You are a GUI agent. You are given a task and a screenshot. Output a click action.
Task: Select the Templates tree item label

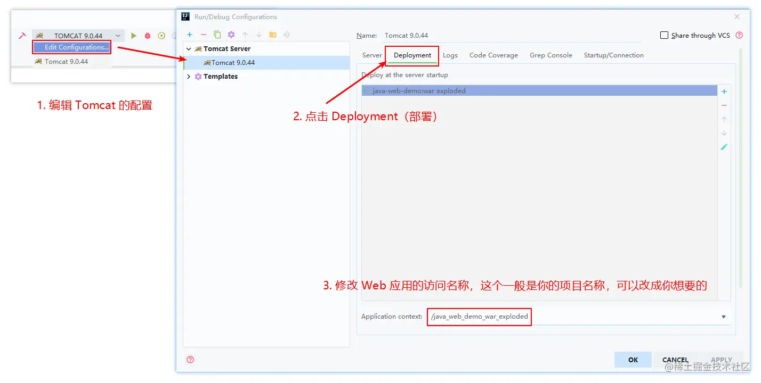pyautogui.click(x=221, y=76)
